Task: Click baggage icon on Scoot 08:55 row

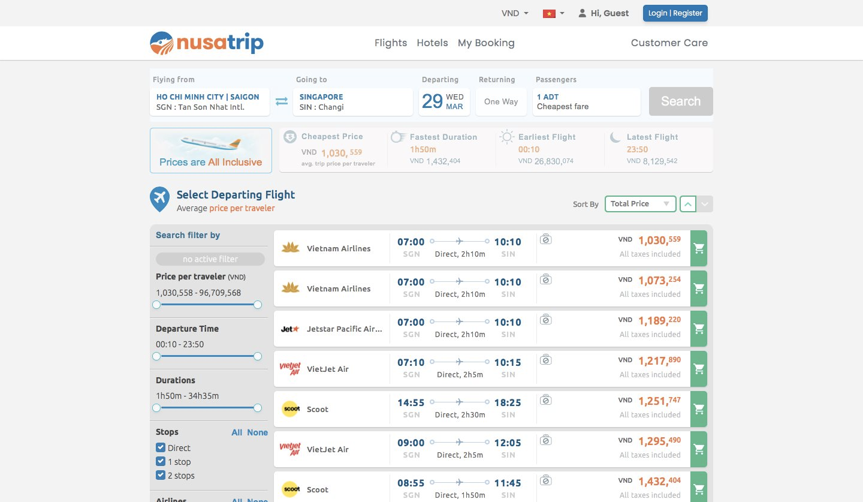Action: click(545, 480)
